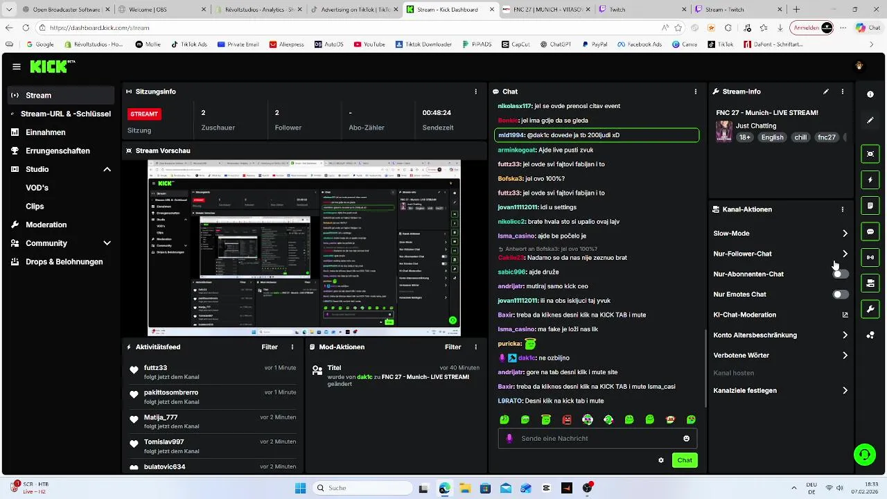Click the 18+ stream tag
Viewport: 887px width, 499px height.
point(745,137)
